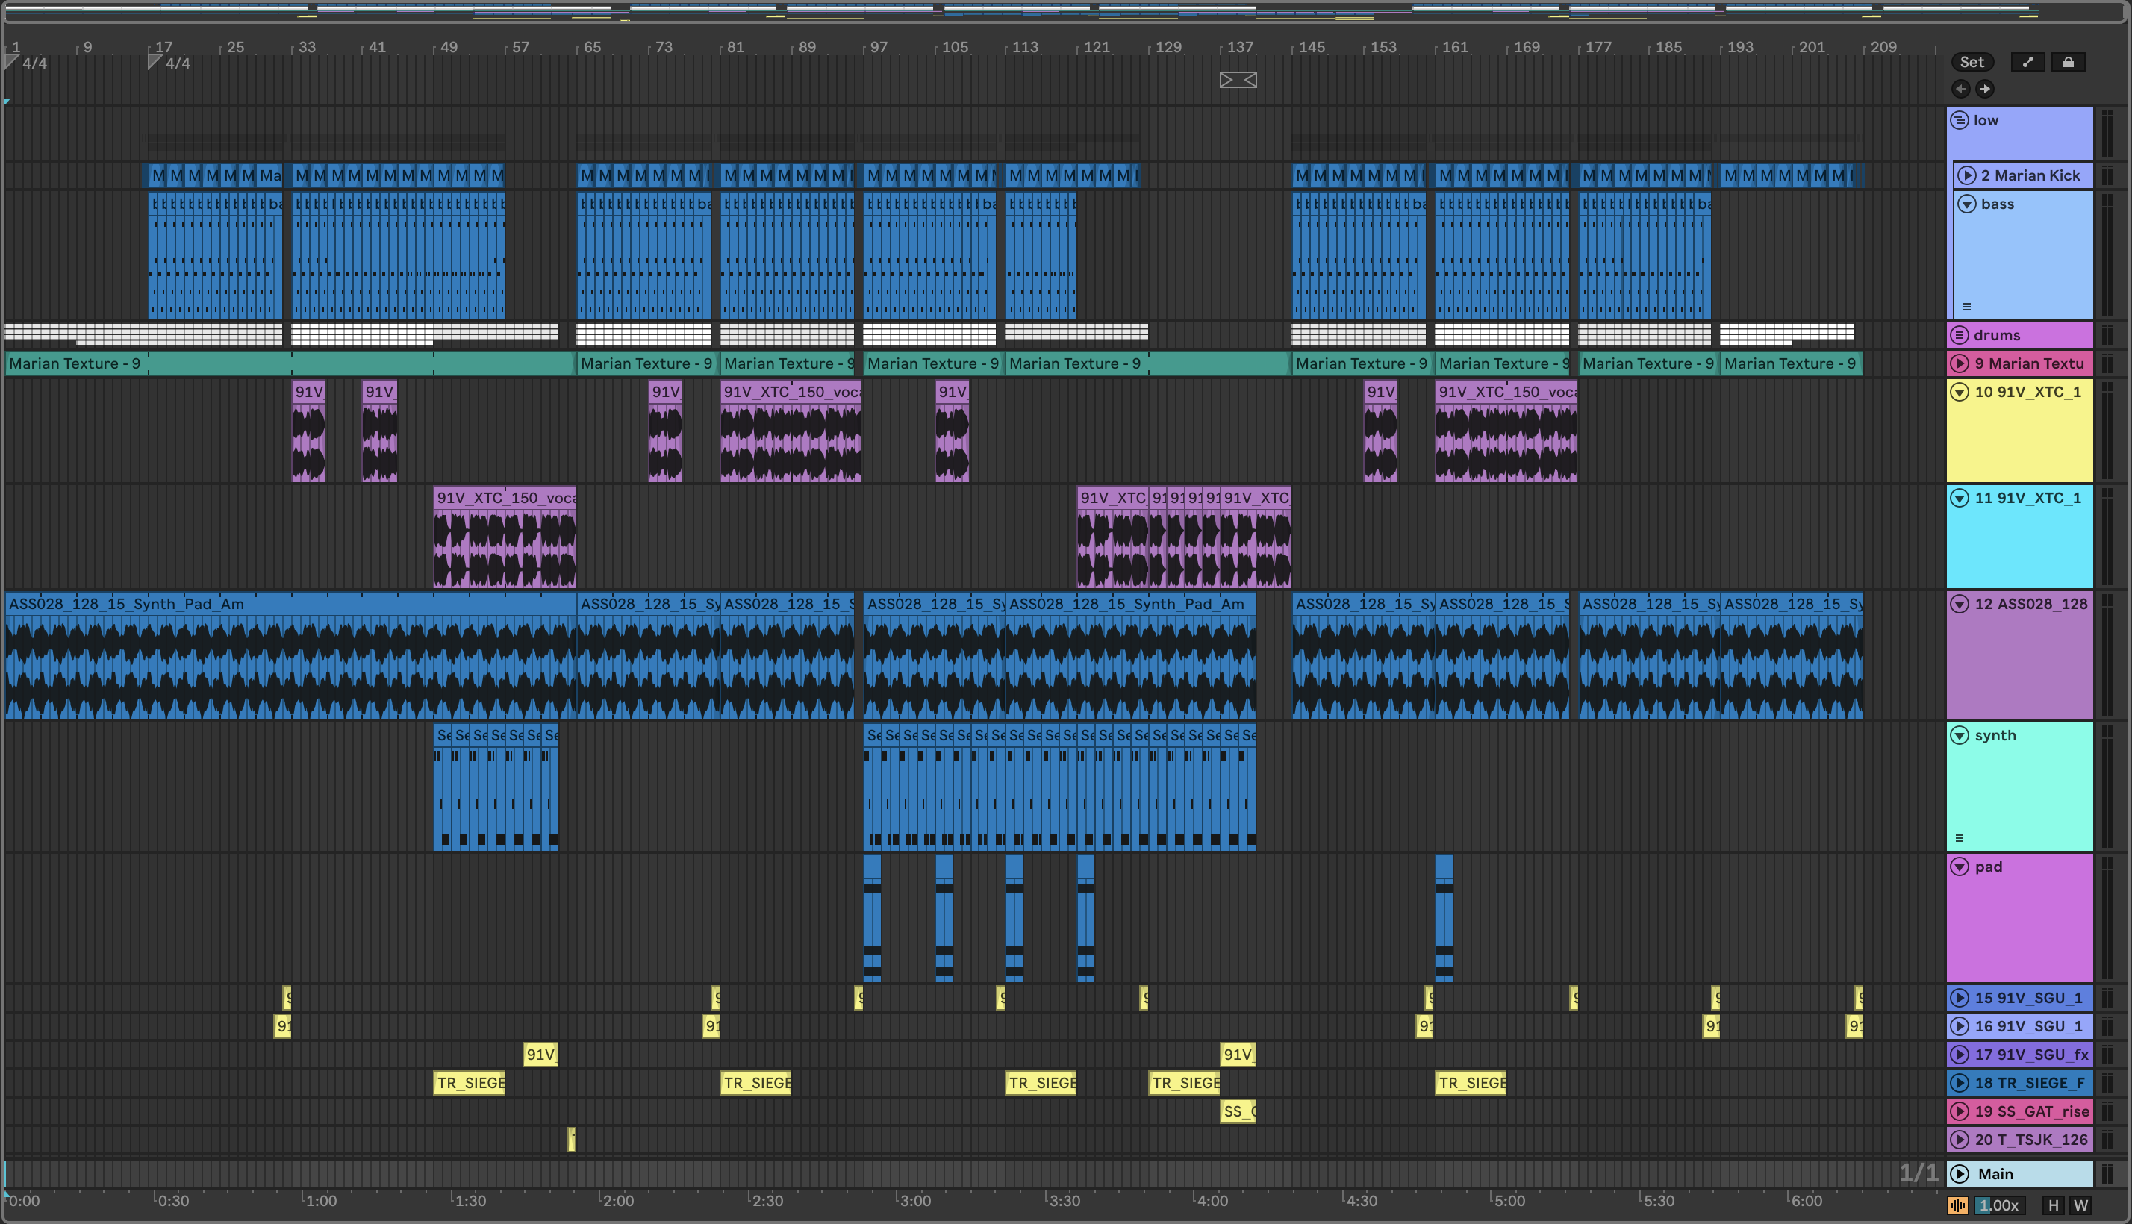Collapse the synth track
The width and height of the screenshot is (2132, 1224).
1959,736
